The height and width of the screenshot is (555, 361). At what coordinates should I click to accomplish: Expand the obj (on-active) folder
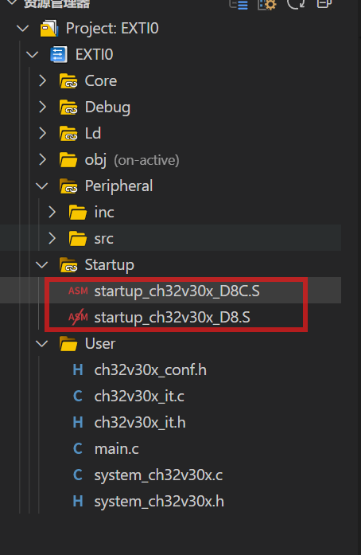[x=42, y=159]
